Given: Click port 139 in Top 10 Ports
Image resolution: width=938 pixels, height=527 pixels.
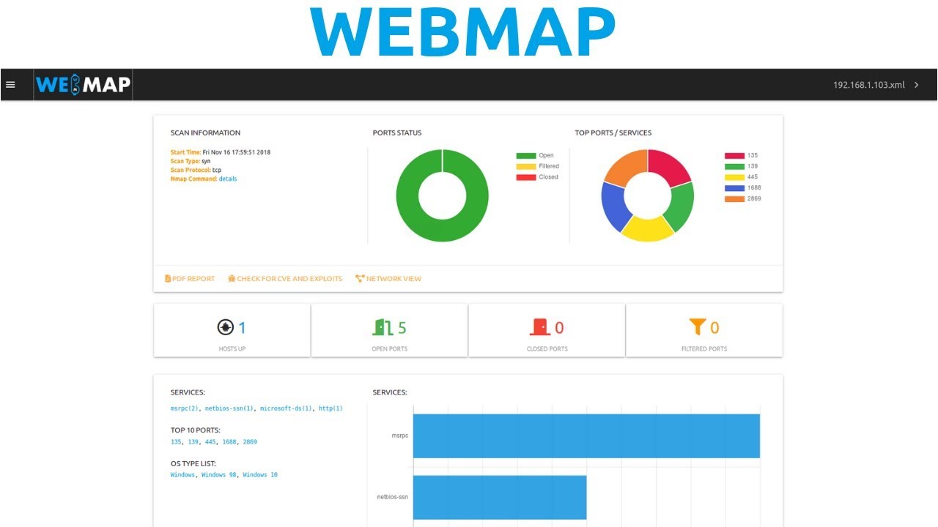Looking at the screenshot, I should 193,442.
